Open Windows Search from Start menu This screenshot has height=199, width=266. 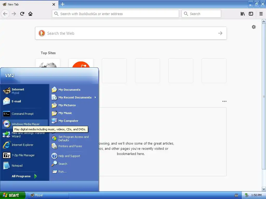click(x=74, y=164)
